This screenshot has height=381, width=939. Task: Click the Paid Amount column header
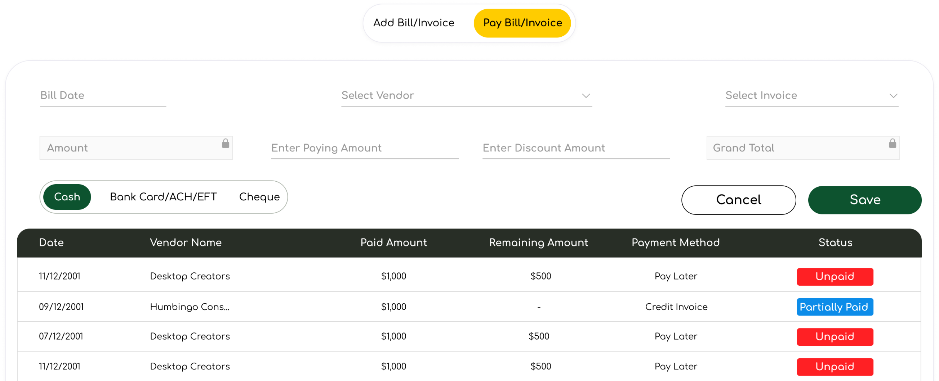point(393,243)
